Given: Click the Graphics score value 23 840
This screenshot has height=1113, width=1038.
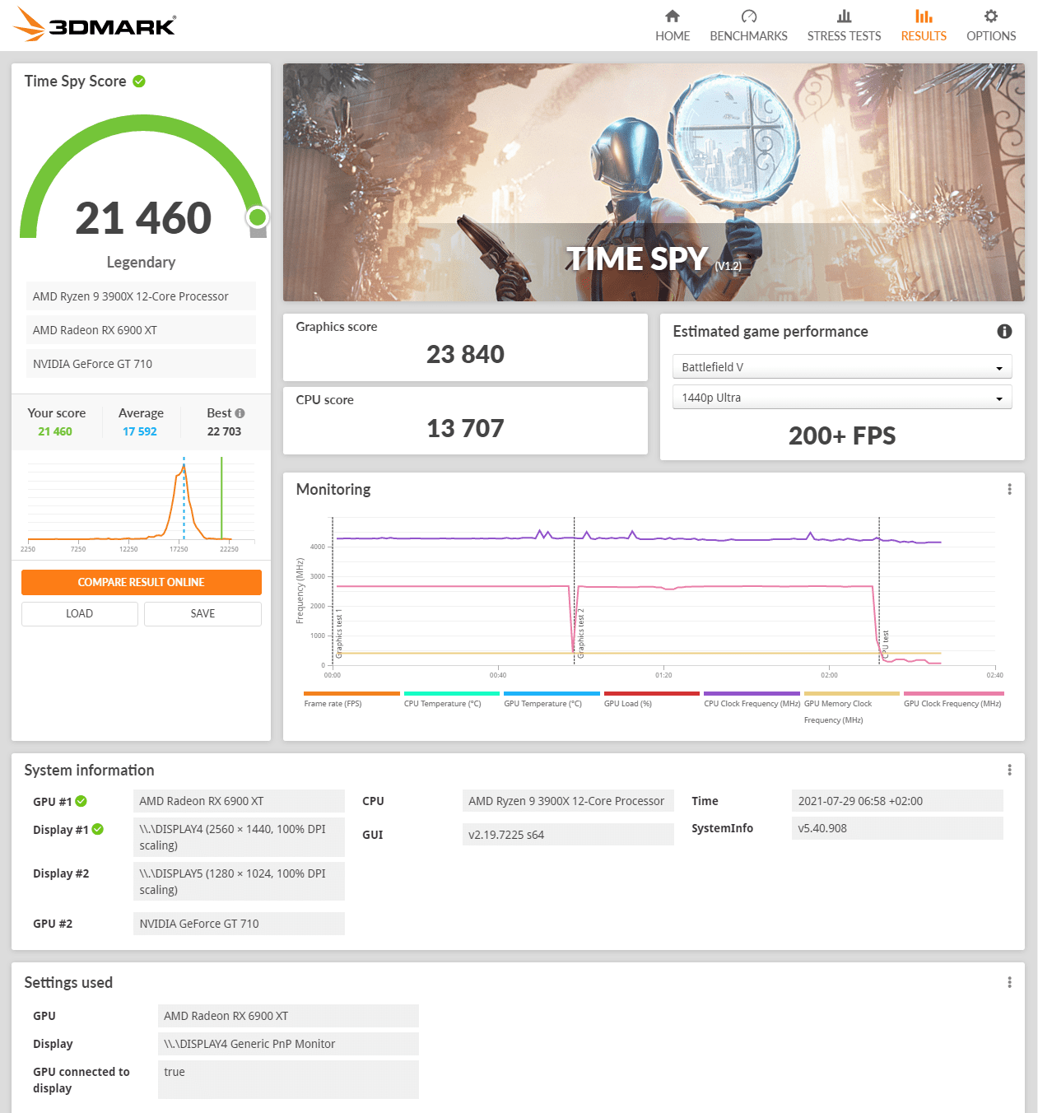Looking at the screenshot, I should click(x=465, y=354).
